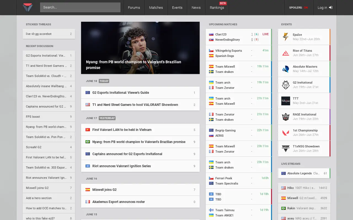Click the EU flag beside Absolute Legends stream
Viewport: 353px width, 220px height.
coord(284,173)
